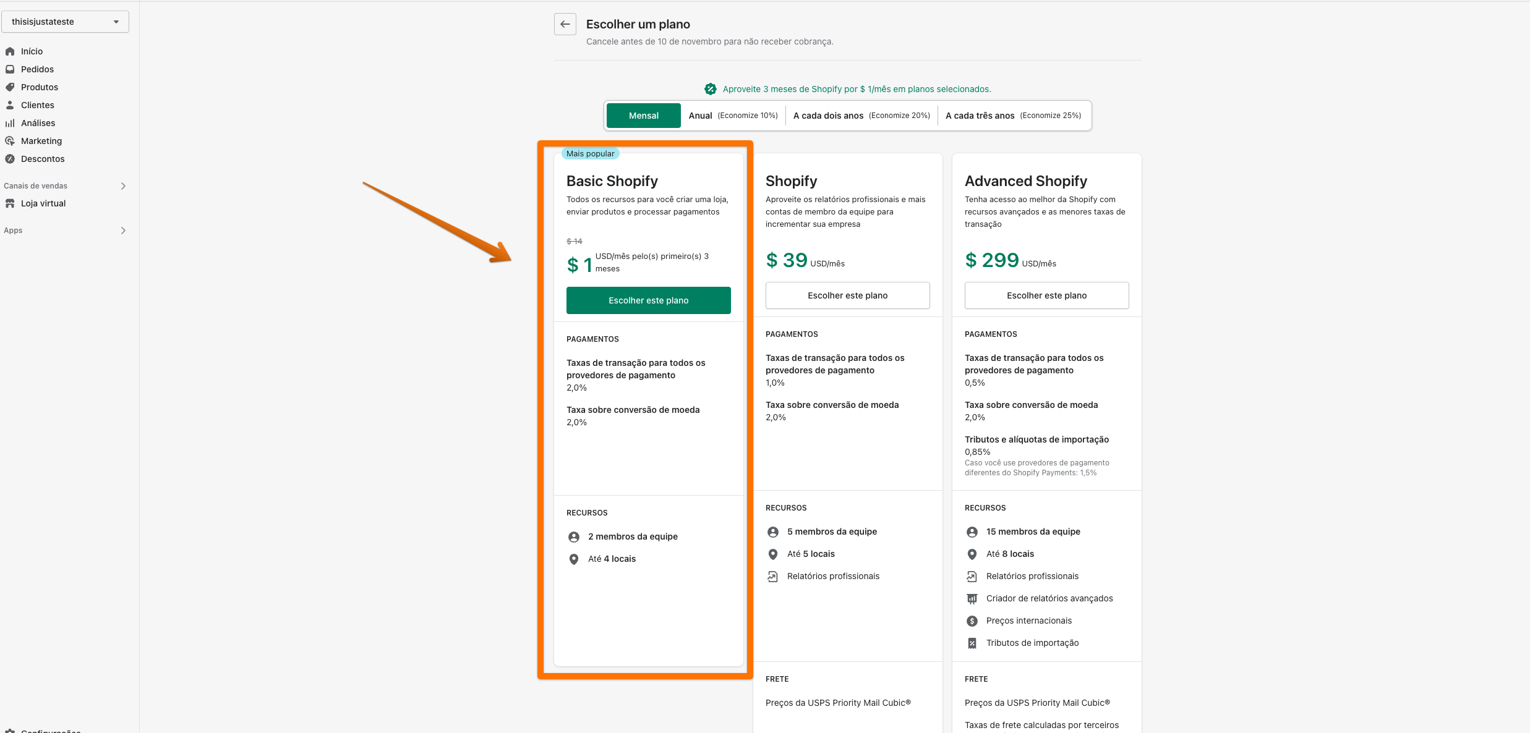Click the Clientes person icon

click(x=10, y=105)
